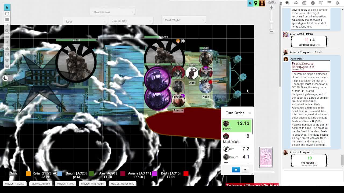Select the ruler measure tool
The height and width of the screenshot is (193, 344).
[x=7, y=37]
